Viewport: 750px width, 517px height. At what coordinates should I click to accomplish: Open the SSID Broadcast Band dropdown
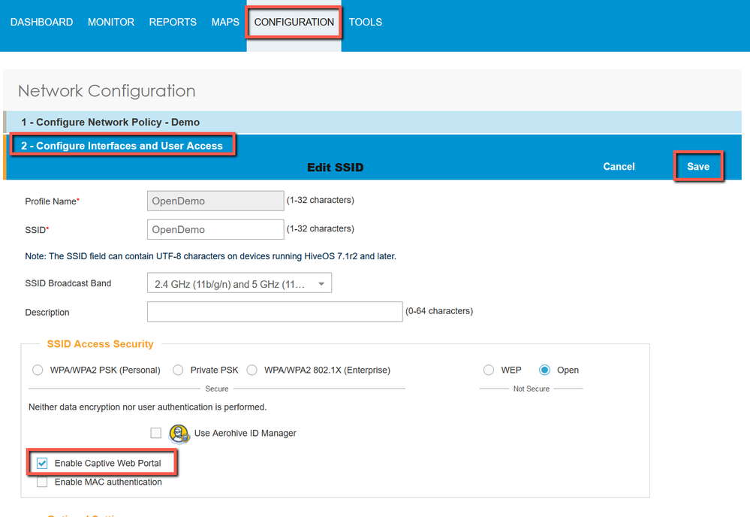tap(239, 284)
